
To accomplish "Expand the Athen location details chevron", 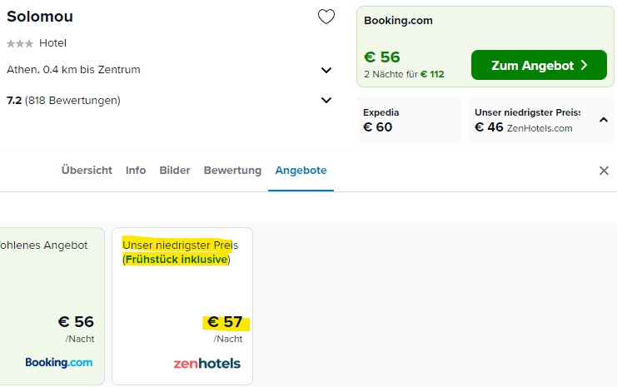I will (326, 71).
